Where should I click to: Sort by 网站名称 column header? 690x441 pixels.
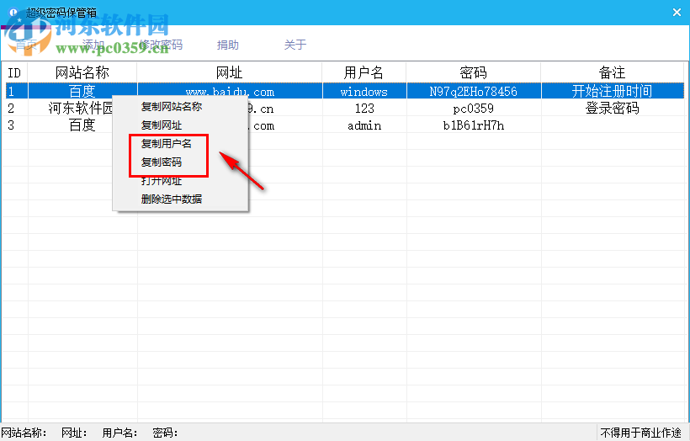[x=82, y=72]
